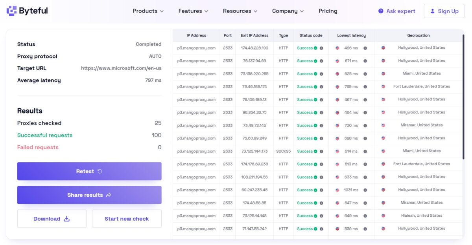Select the SOCKS5 type cell
Screen dimensions: 472x245
tap(283, 151)
